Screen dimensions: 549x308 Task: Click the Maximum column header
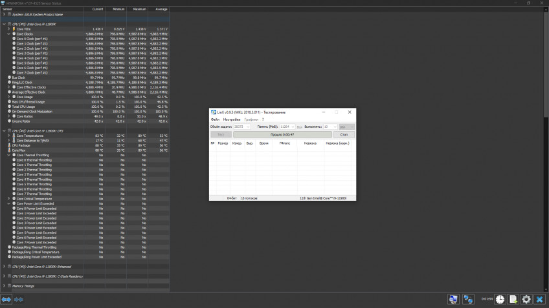tap(137, 9)
